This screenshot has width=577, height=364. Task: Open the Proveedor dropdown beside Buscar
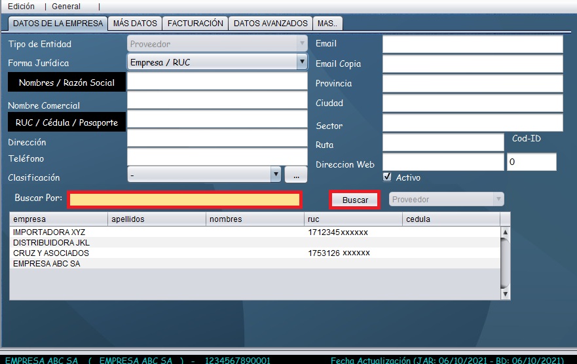coord(498,199)
